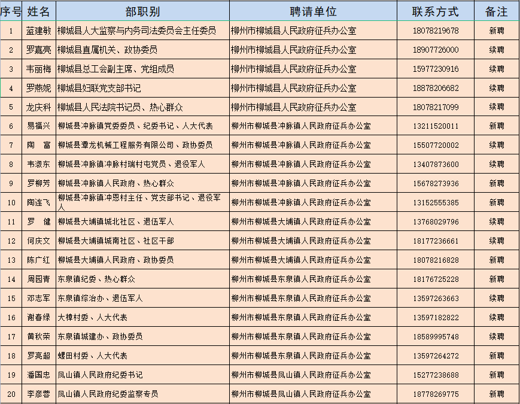Click the name cell 李彦蓉
The width and height of the screenshot is (520, 404).
(x=39, y=394)
